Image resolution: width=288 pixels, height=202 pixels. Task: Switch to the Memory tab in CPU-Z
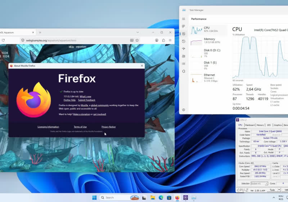pos(260,125)
